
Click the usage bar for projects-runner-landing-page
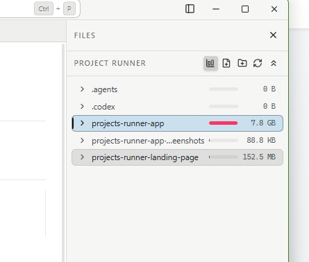coord(224,157)
